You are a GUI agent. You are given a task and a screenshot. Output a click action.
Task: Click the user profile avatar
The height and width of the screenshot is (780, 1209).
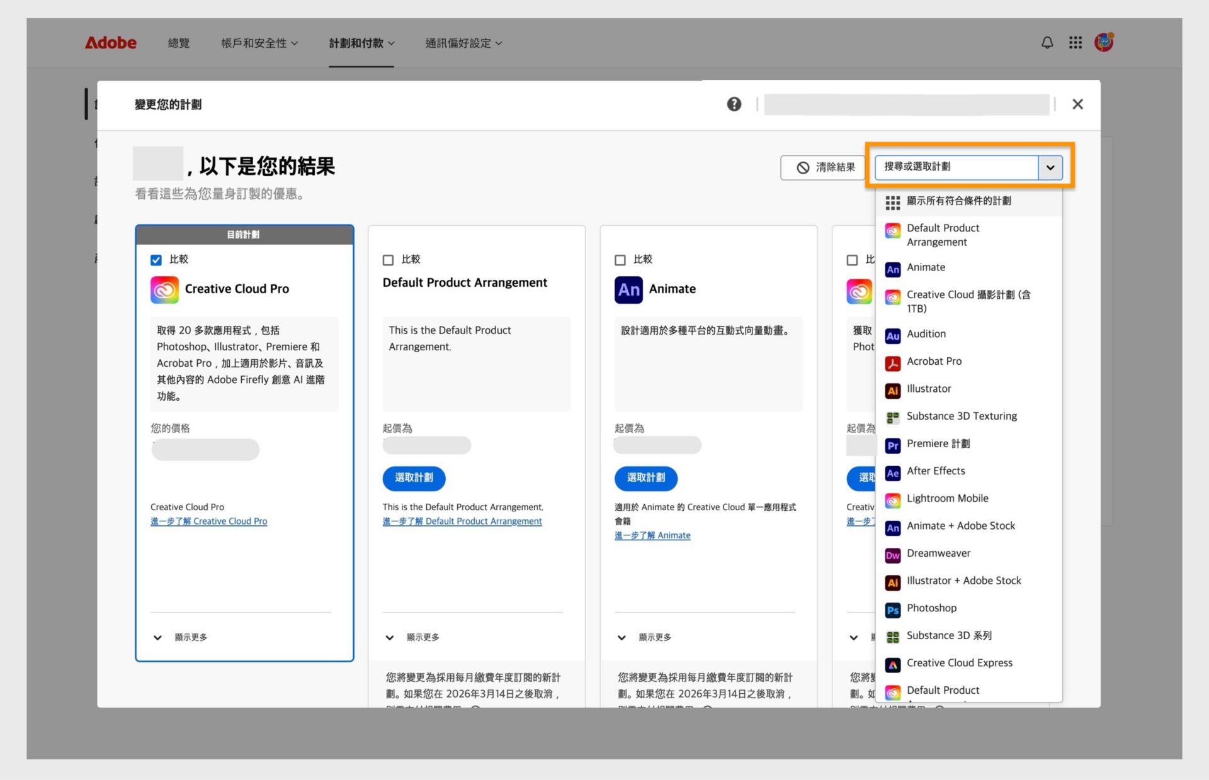point(1103,43)
